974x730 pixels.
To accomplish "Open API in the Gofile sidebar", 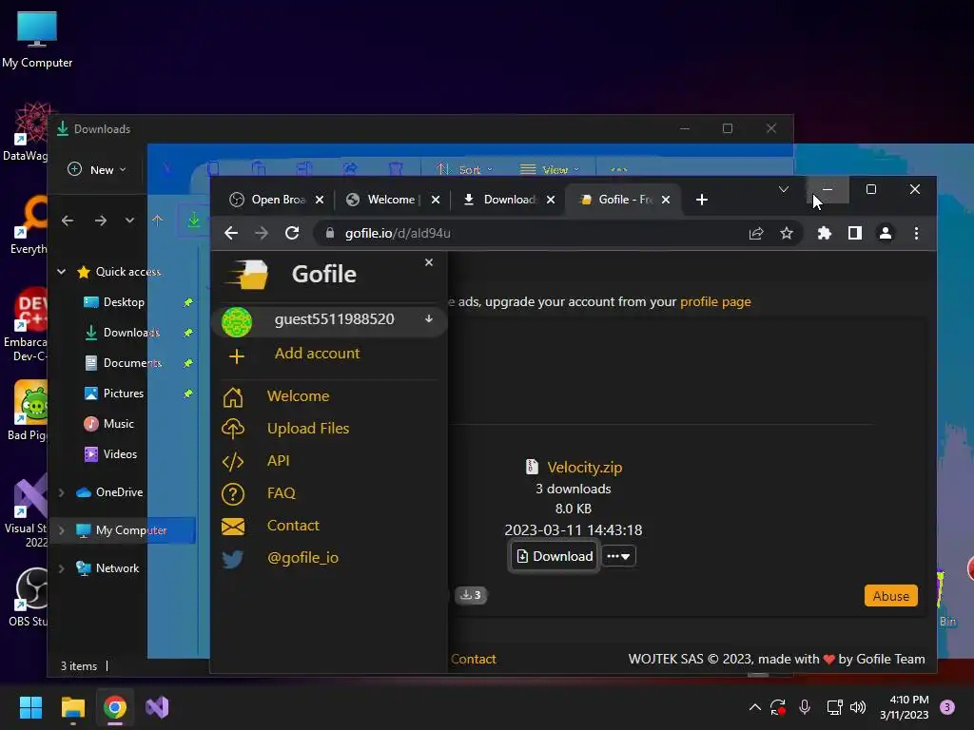I will click(279, 461).
